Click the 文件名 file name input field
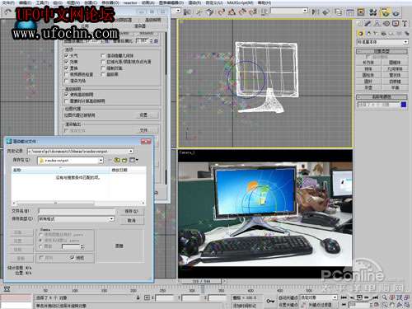Screen dimensions: 412x309 [x=77, y=211]
